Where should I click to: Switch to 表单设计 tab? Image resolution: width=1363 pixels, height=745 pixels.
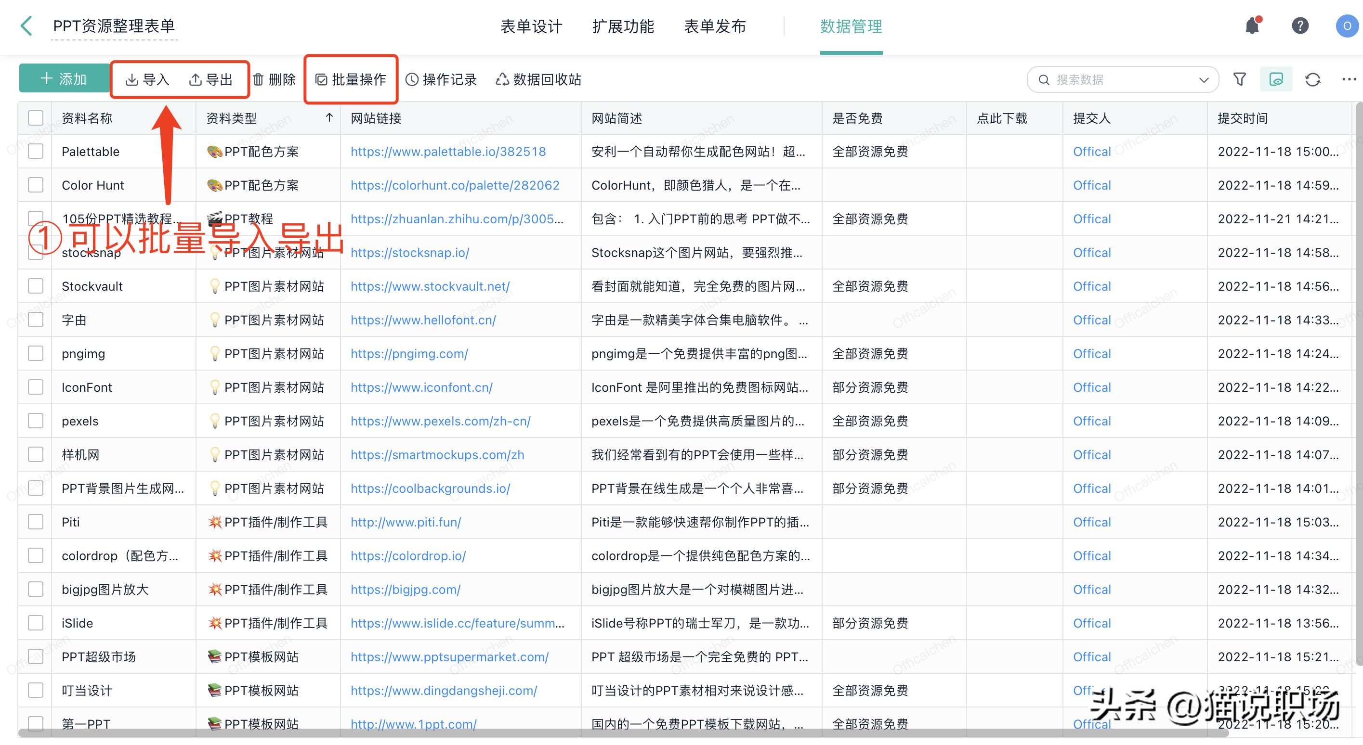coord(531,26)
